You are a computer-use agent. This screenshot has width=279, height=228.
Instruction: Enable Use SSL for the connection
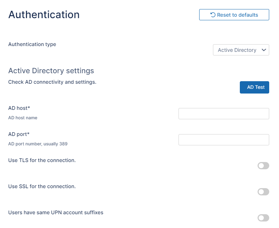pos(263,192)
